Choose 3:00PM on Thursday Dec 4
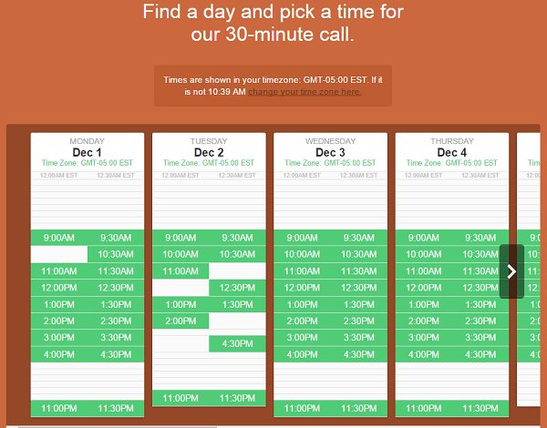 pyautogui.click(x=424, y=338)
